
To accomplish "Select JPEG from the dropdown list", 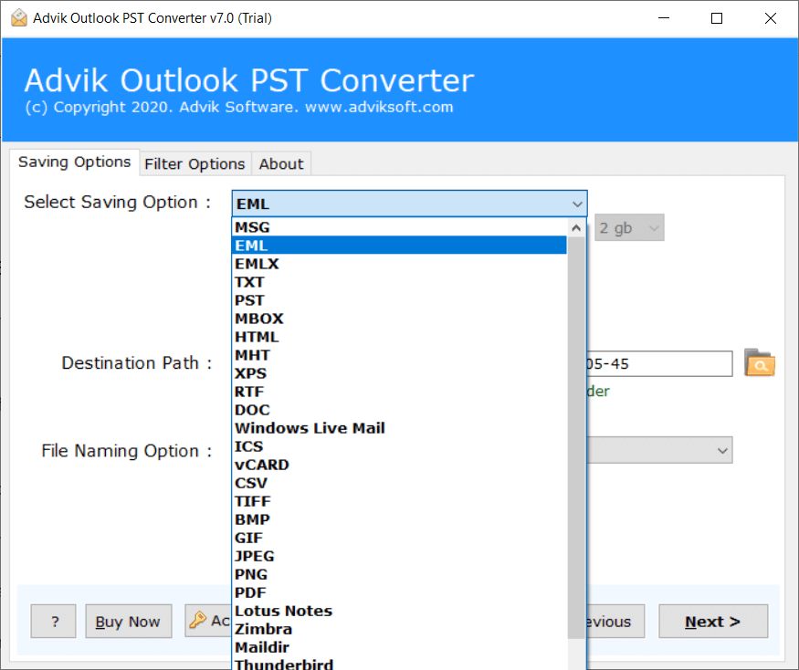I will 400,557.
